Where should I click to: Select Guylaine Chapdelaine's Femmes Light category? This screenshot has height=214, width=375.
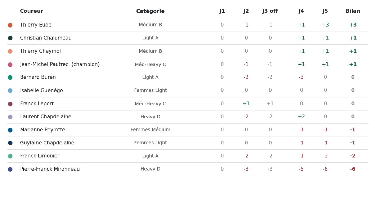coord(150,143)
